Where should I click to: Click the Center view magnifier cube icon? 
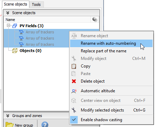tap(74, 100)
